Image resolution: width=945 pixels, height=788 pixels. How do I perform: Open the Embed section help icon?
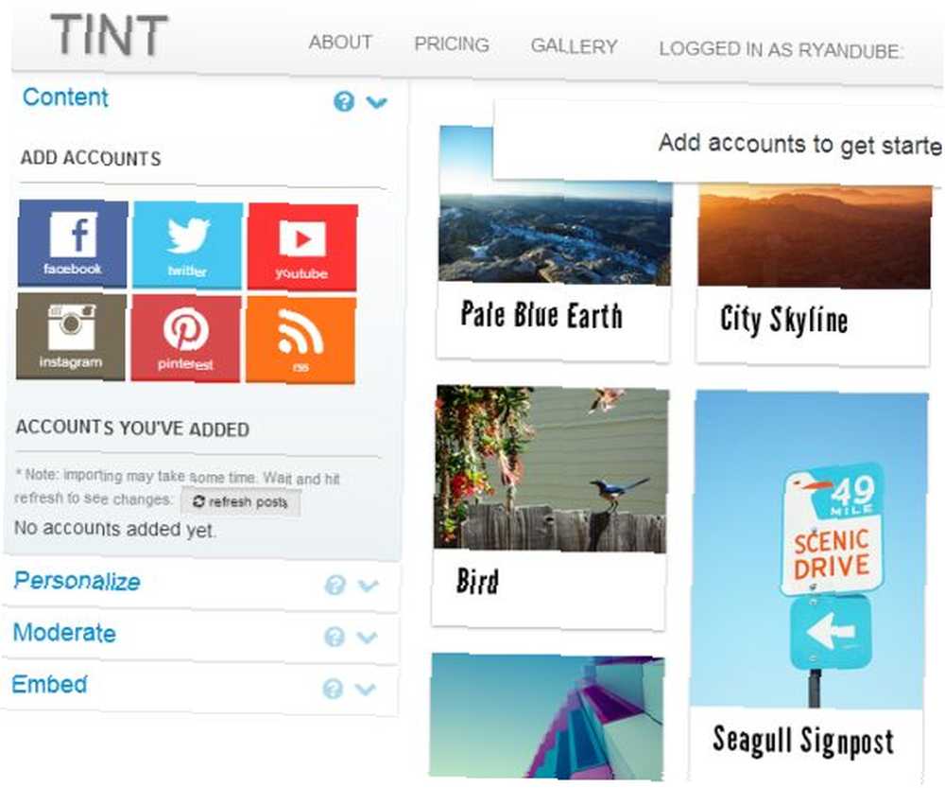333,689
